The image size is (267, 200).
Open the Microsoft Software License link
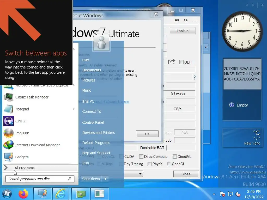[x=109, y=102]
